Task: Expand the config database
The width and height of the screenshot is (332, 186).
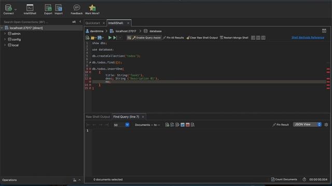Action: (5, 39)
